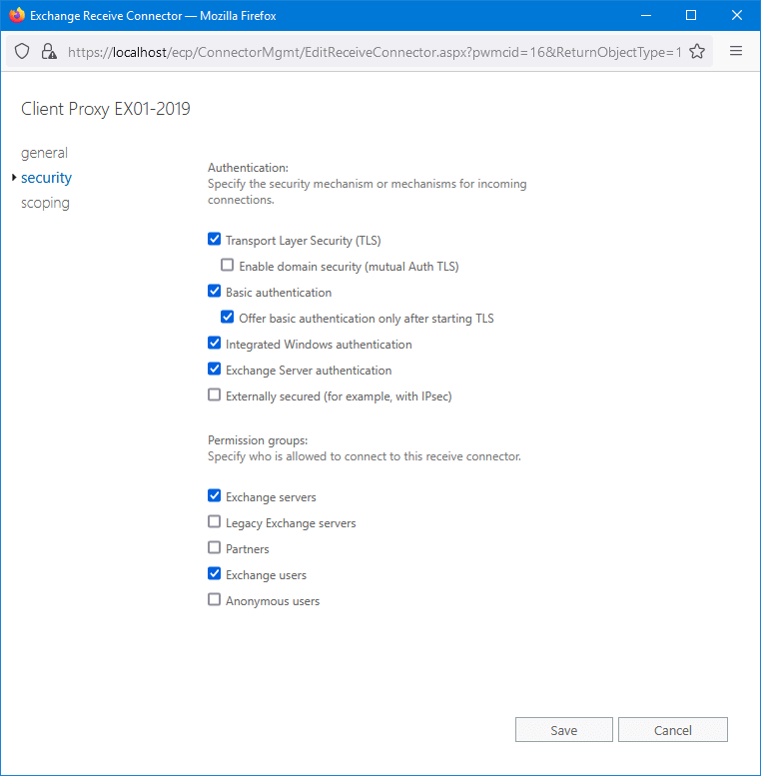Save the receive connector settings
The width and height of the screenshot is (761, 776).
coord(563,730)
